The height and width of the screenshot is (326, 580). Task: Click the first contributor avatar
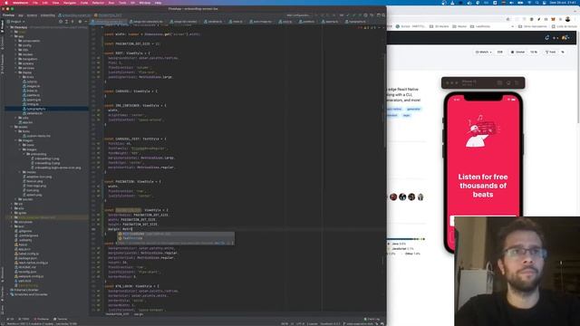pyautogui.click(x=393, y=197)
